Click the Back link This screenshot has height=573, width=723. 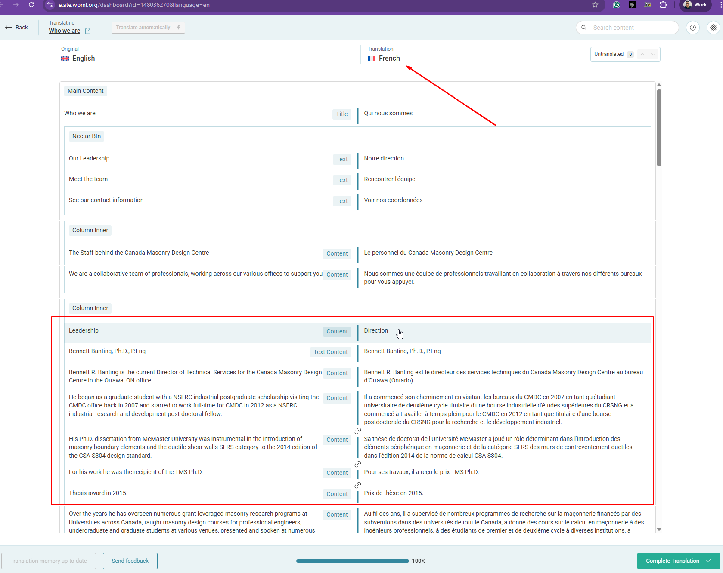(22, 28)
